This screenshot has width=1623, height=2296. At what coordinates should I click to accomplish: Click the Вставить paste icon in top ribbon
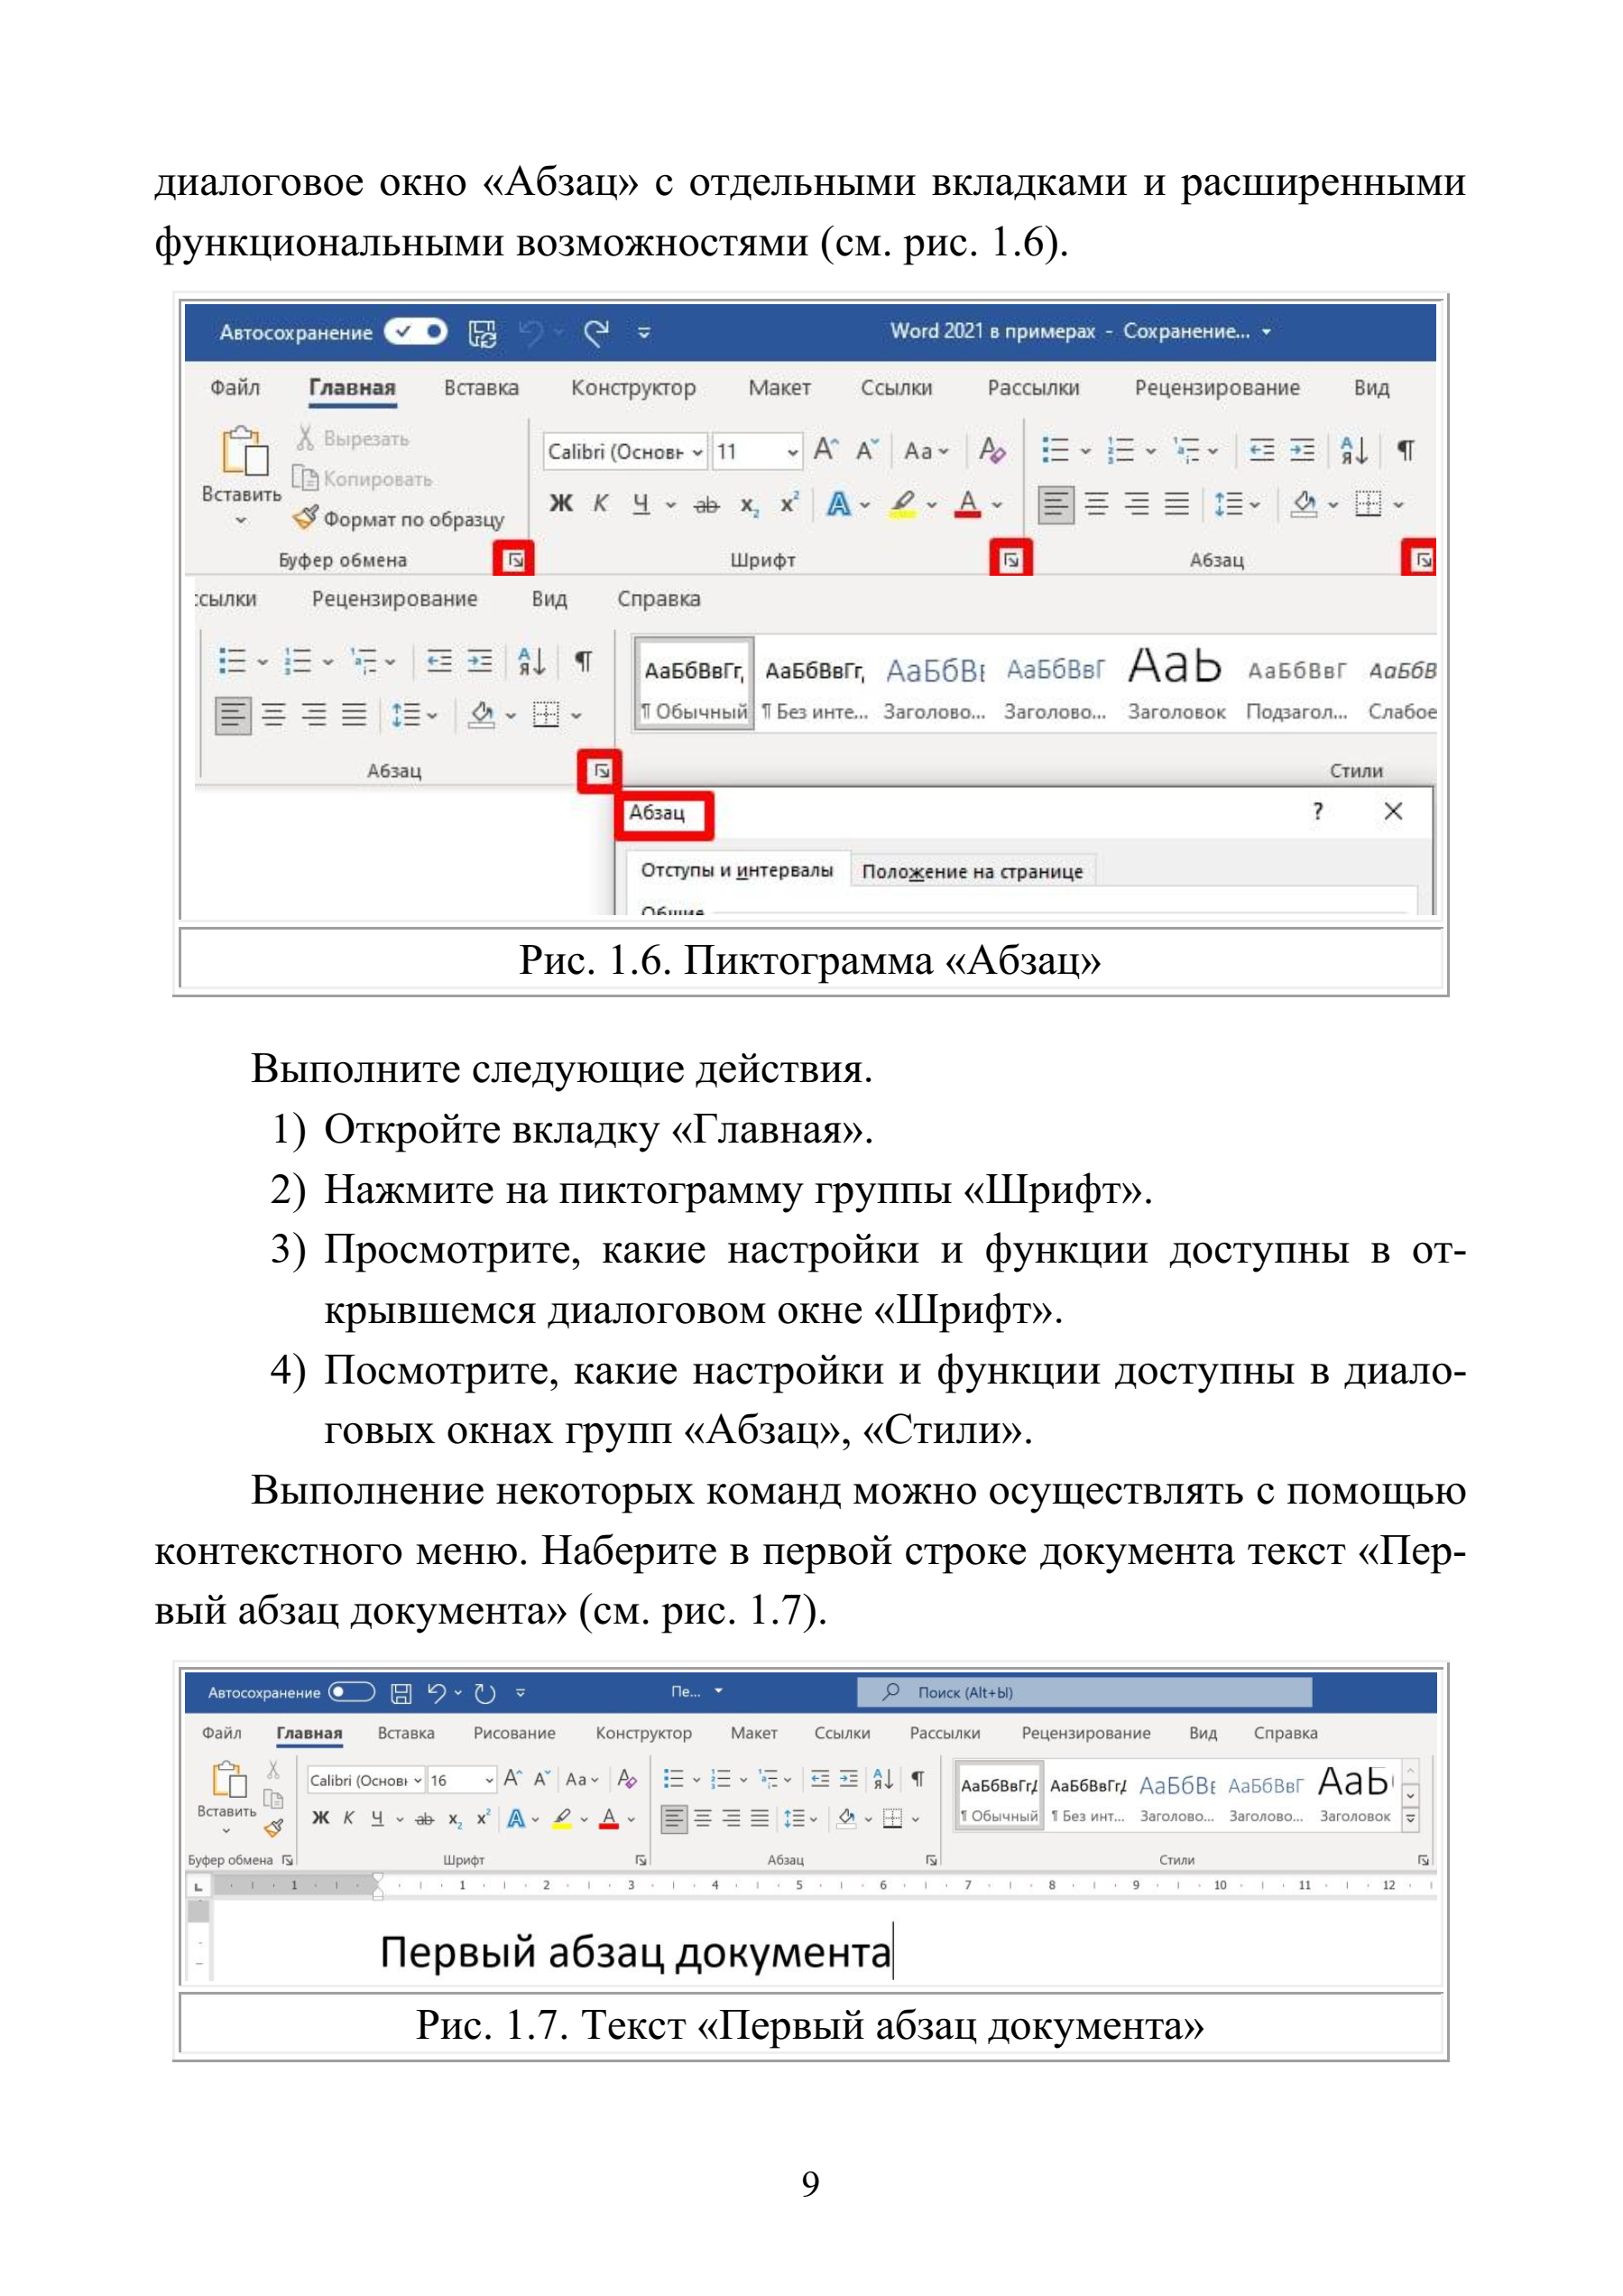pos(244,451)
